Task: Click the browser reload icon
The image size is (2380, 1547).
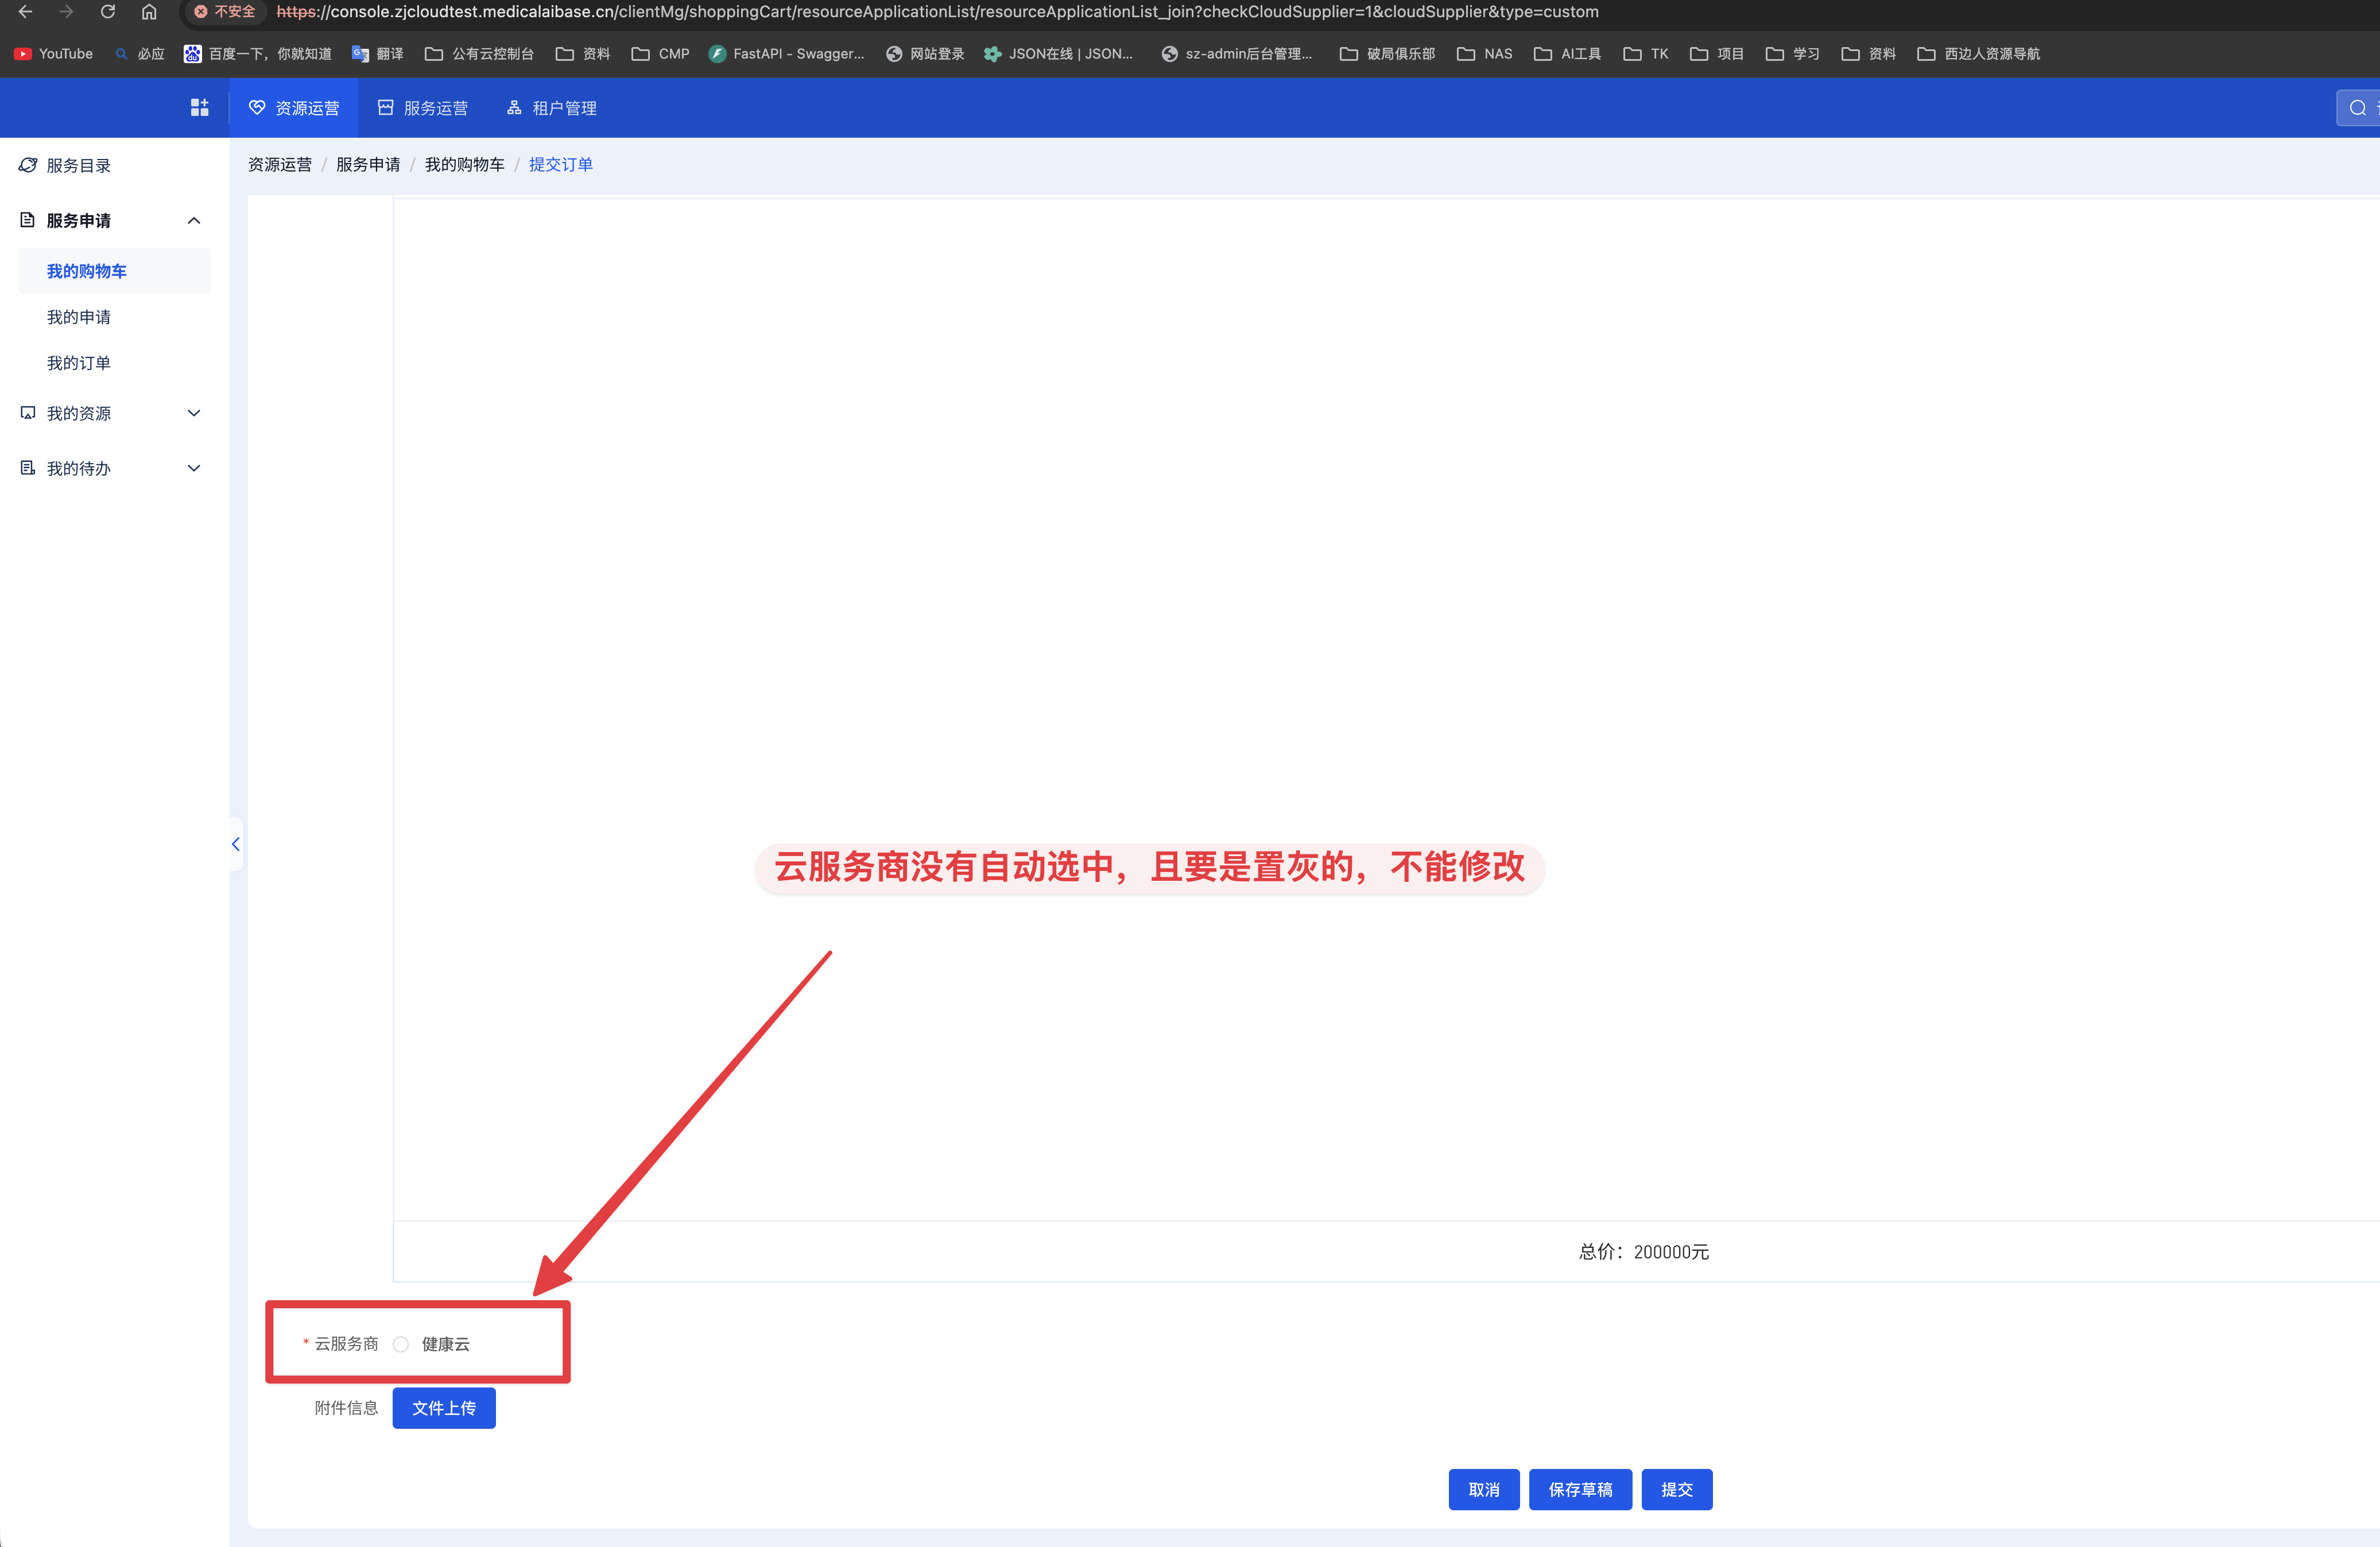Action: (108, 12)
